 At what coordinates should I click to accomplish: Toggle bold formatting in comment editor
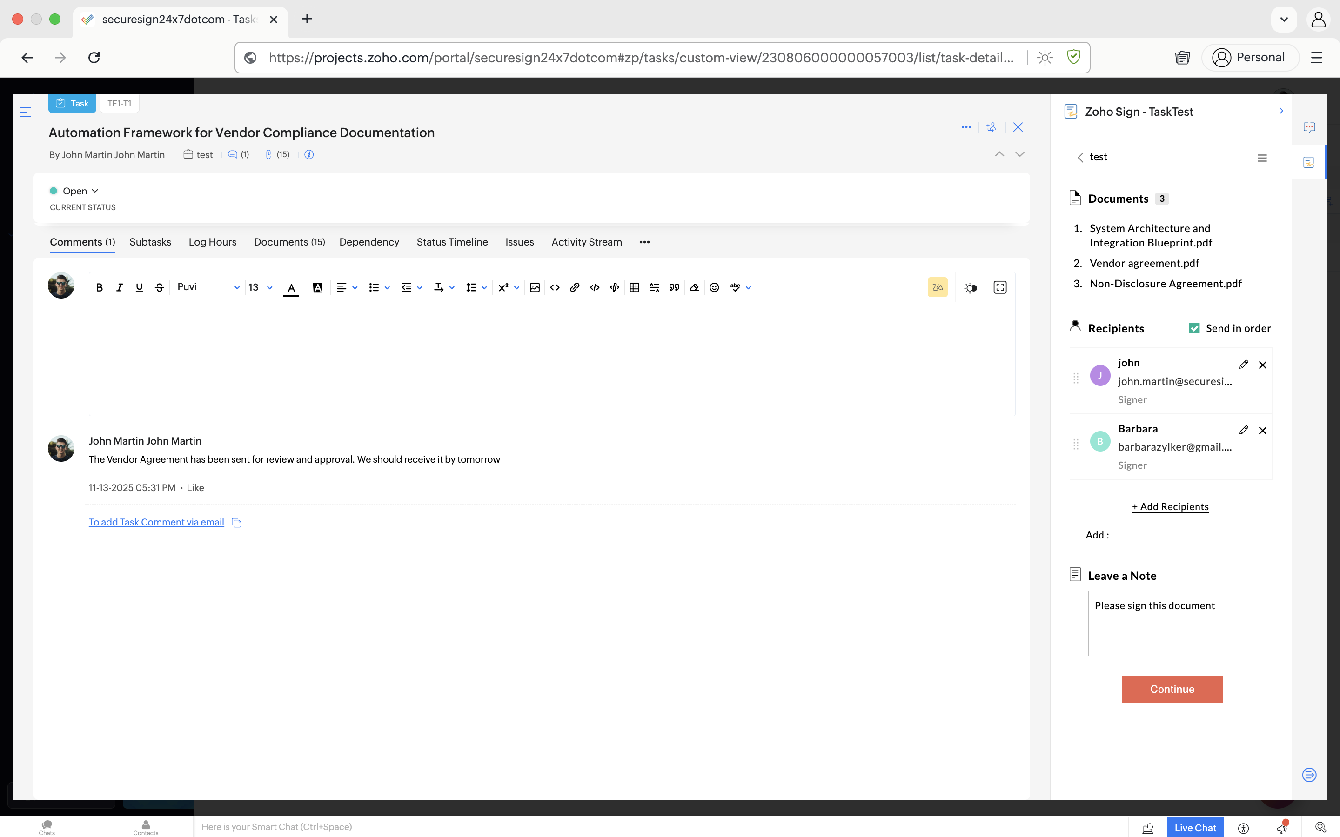[x=100, y=287]
